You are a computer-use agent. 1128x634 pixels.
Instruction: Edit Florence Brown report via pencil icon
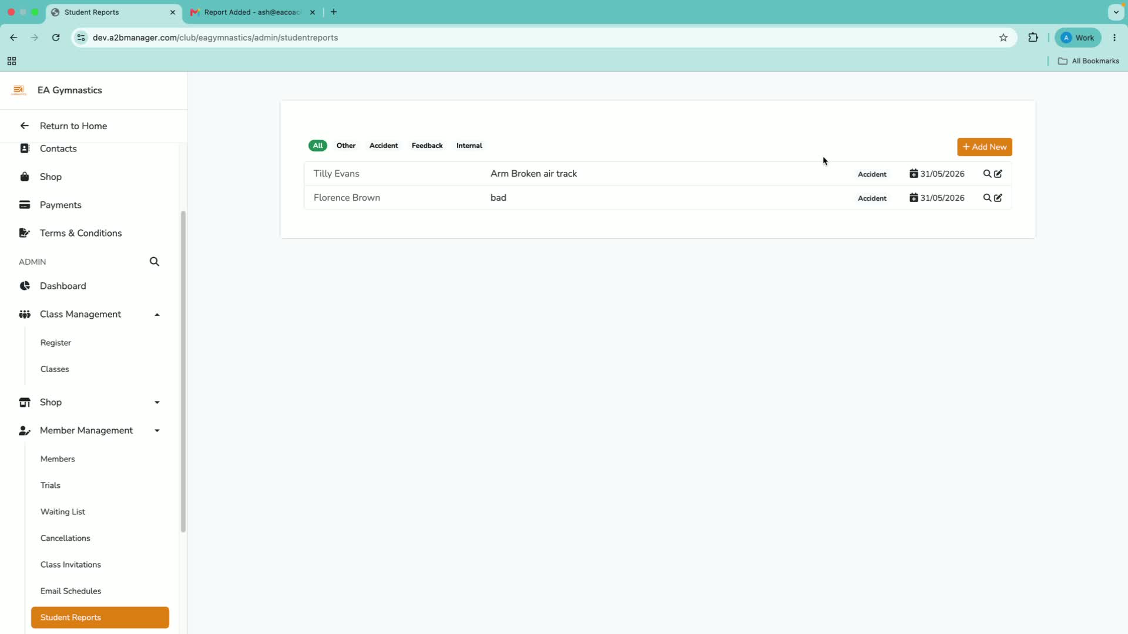[998, 198]
